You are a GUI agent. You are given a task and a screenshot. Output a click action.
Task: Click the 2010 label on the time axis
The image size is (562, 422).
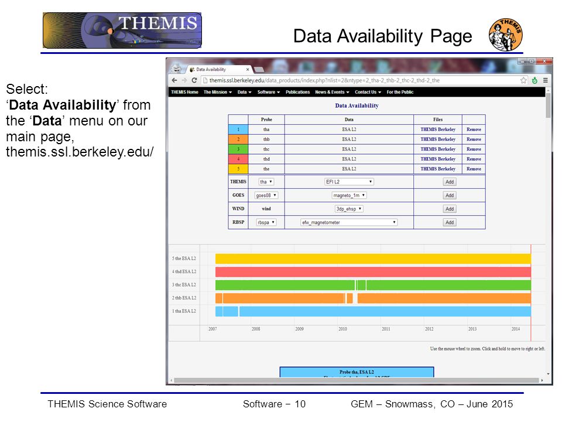pos(342,329)
